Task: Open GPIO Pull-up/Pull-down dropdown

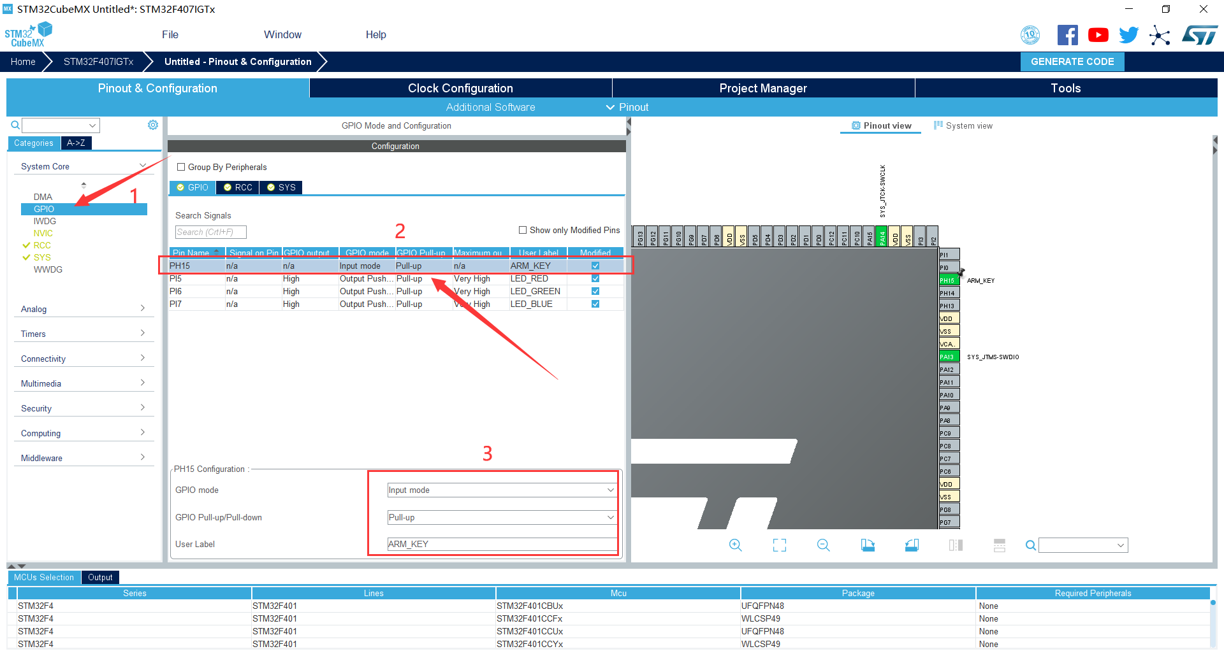Action: point(501,518)
